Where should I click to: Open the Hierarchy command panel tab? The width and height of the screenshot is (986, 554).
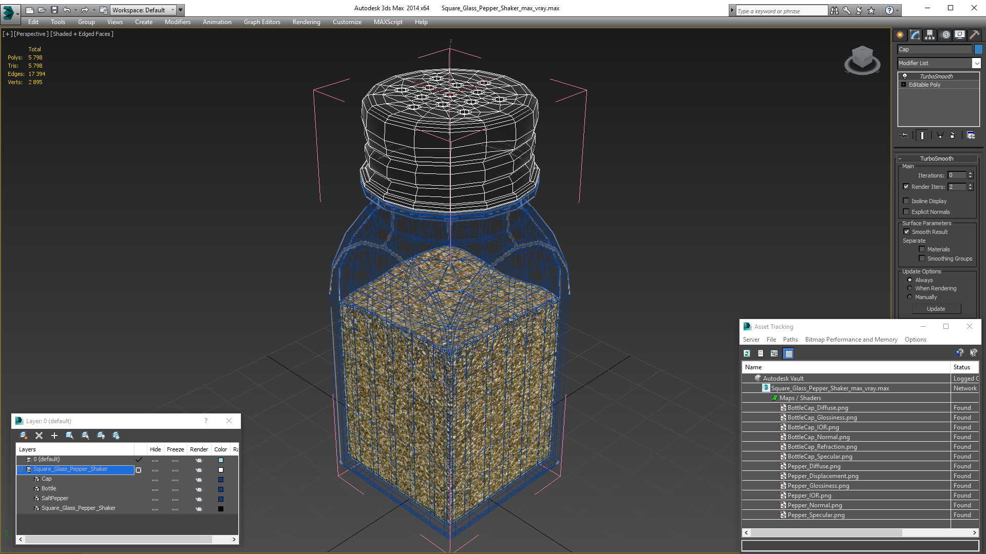point(930,35)
